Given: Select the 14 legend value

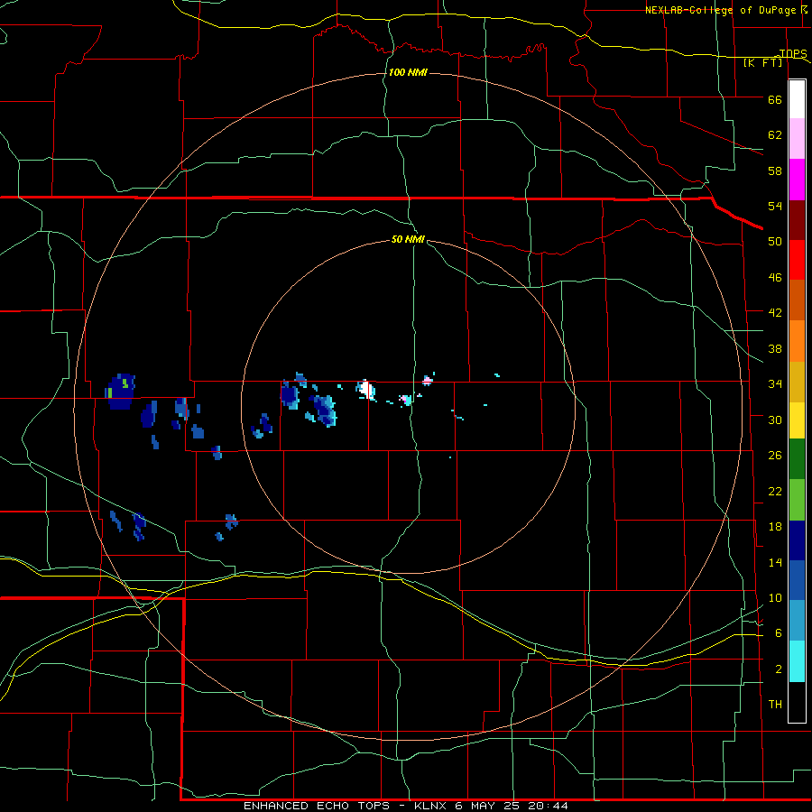Looking at the screenshot, I should pos(775,562).
